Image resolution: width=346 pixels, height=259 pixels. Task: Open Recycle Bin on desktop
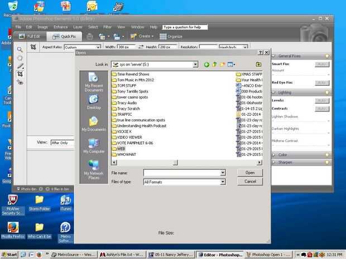pyautogui.click(x=12, y=9)
